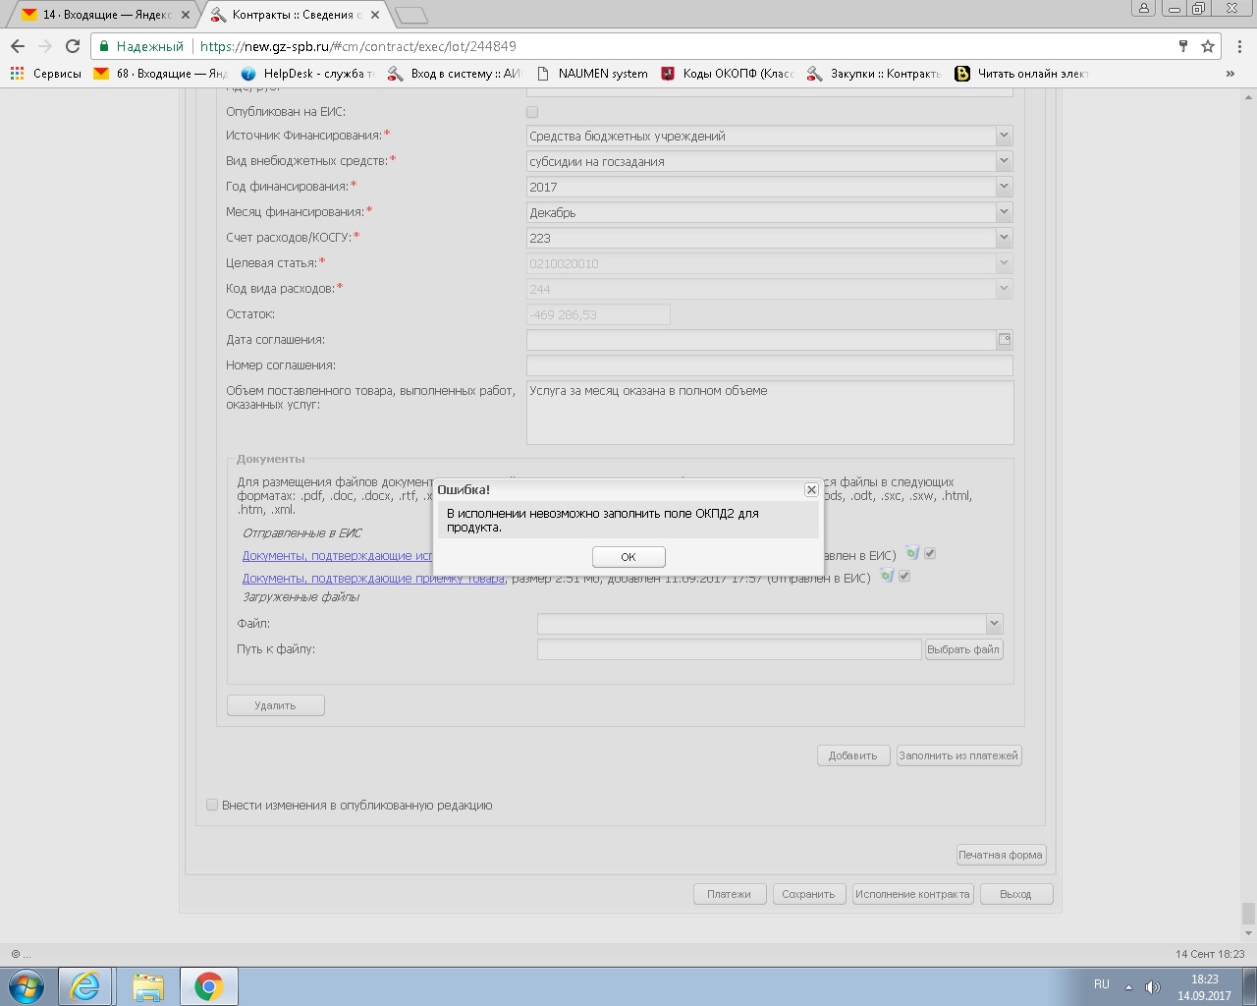Image resolution: width=1257 pixels, height=1006 pixels.
Task: Open the Сервисы apps shortcut
Action: [x=45, y=74]
